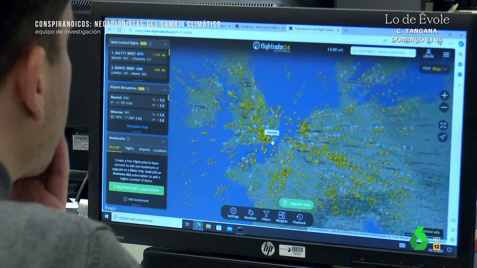Click the browser address bar URL
Image resolution: width=477 pixels, height=268 pixels.
163,31
